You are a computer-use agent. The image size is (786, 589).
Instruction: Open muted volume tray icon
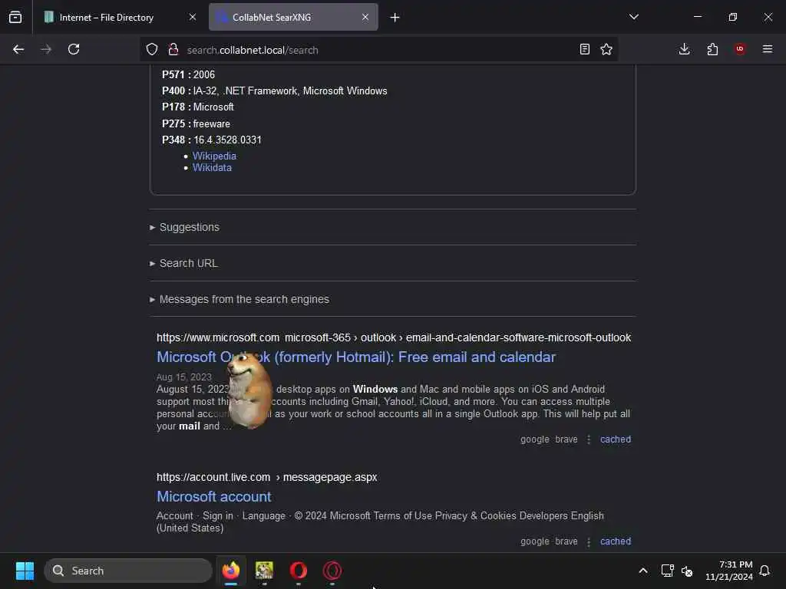coord(687,571)
